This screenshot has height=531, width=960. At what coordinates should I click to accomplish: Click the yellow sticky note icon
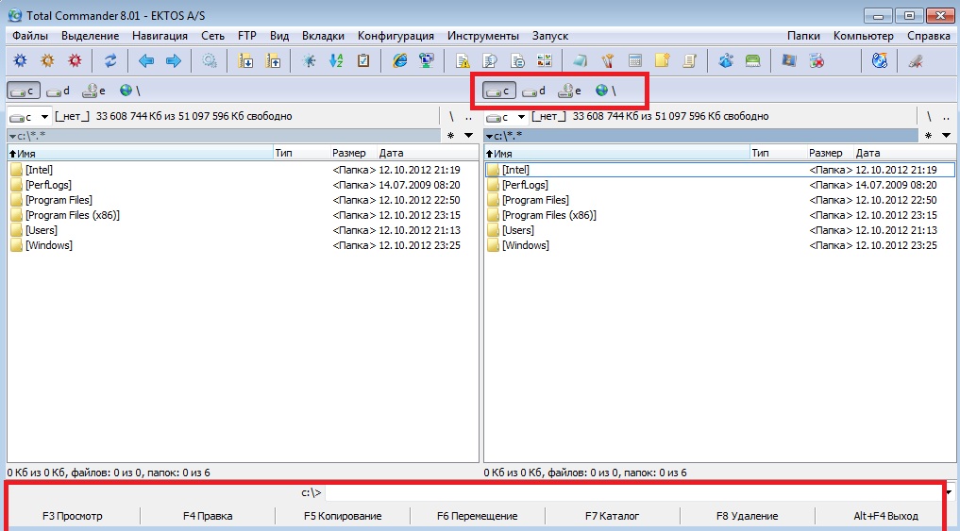pos(662,60)
